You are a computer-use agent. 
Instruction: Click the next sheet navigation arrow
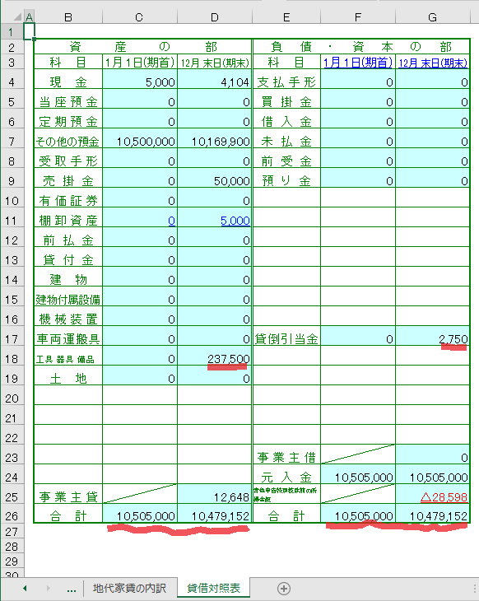point(49,589)
